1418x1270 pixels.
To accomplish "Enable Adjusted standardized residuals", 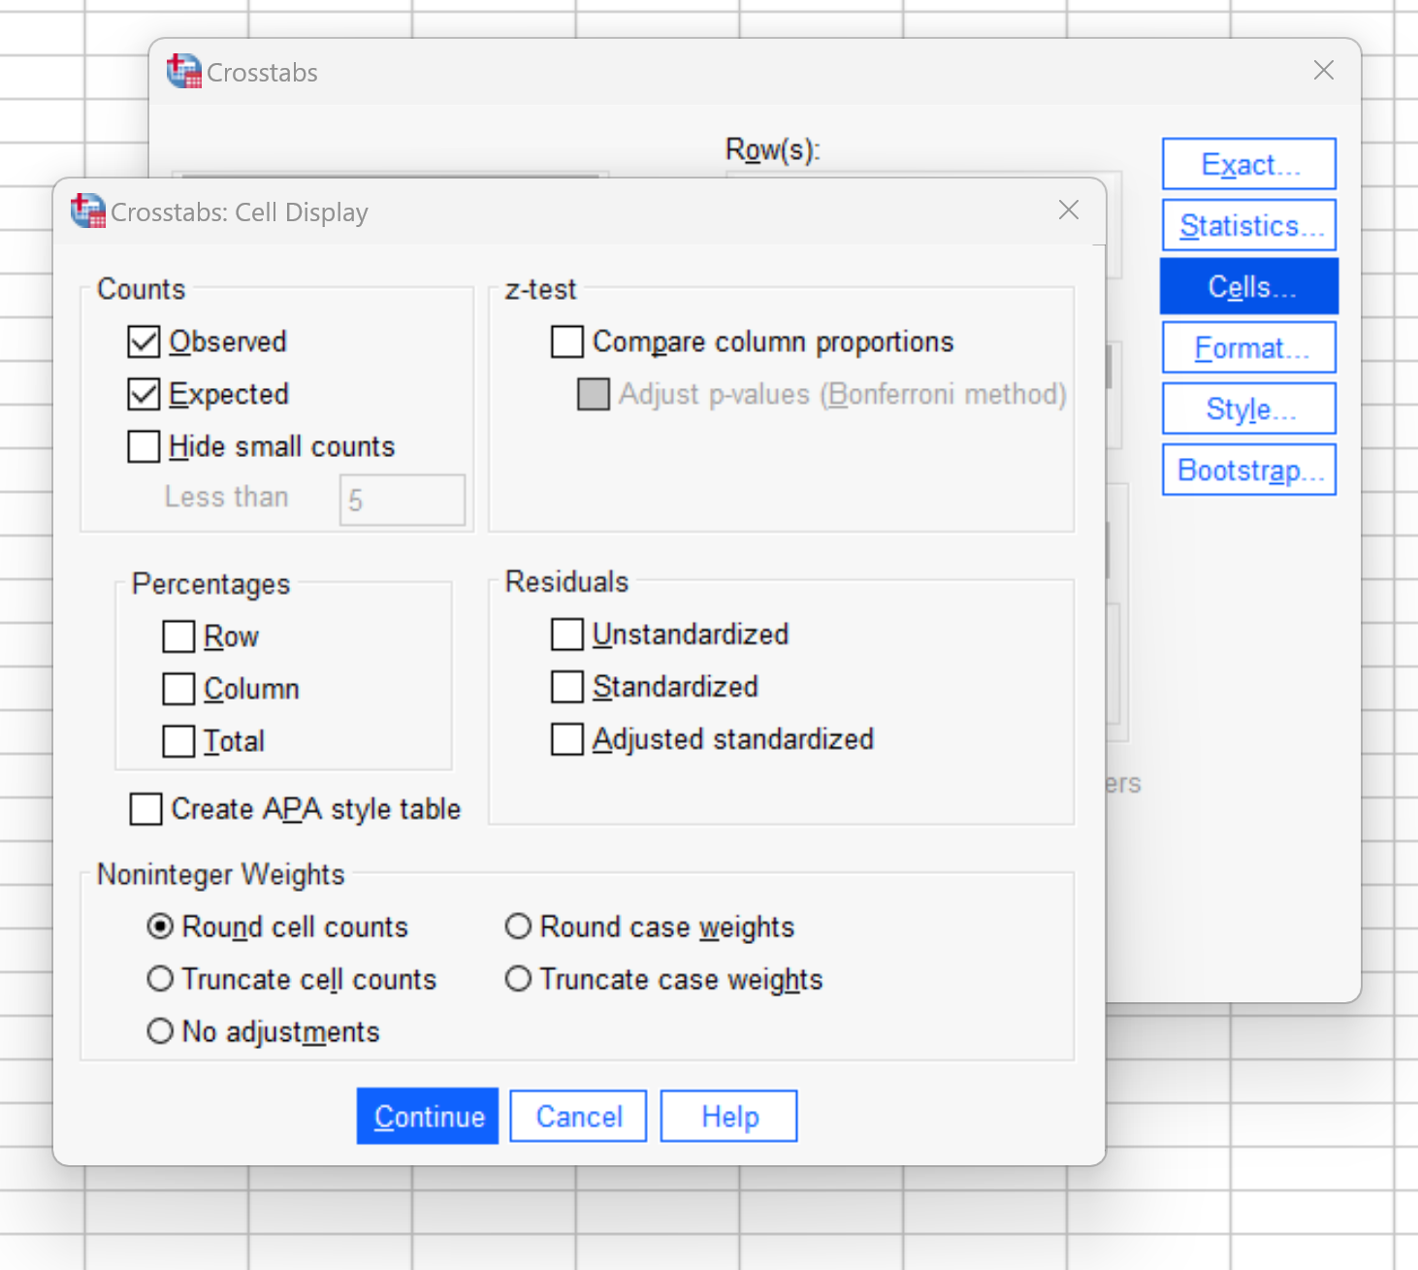I will coord(567,739).
